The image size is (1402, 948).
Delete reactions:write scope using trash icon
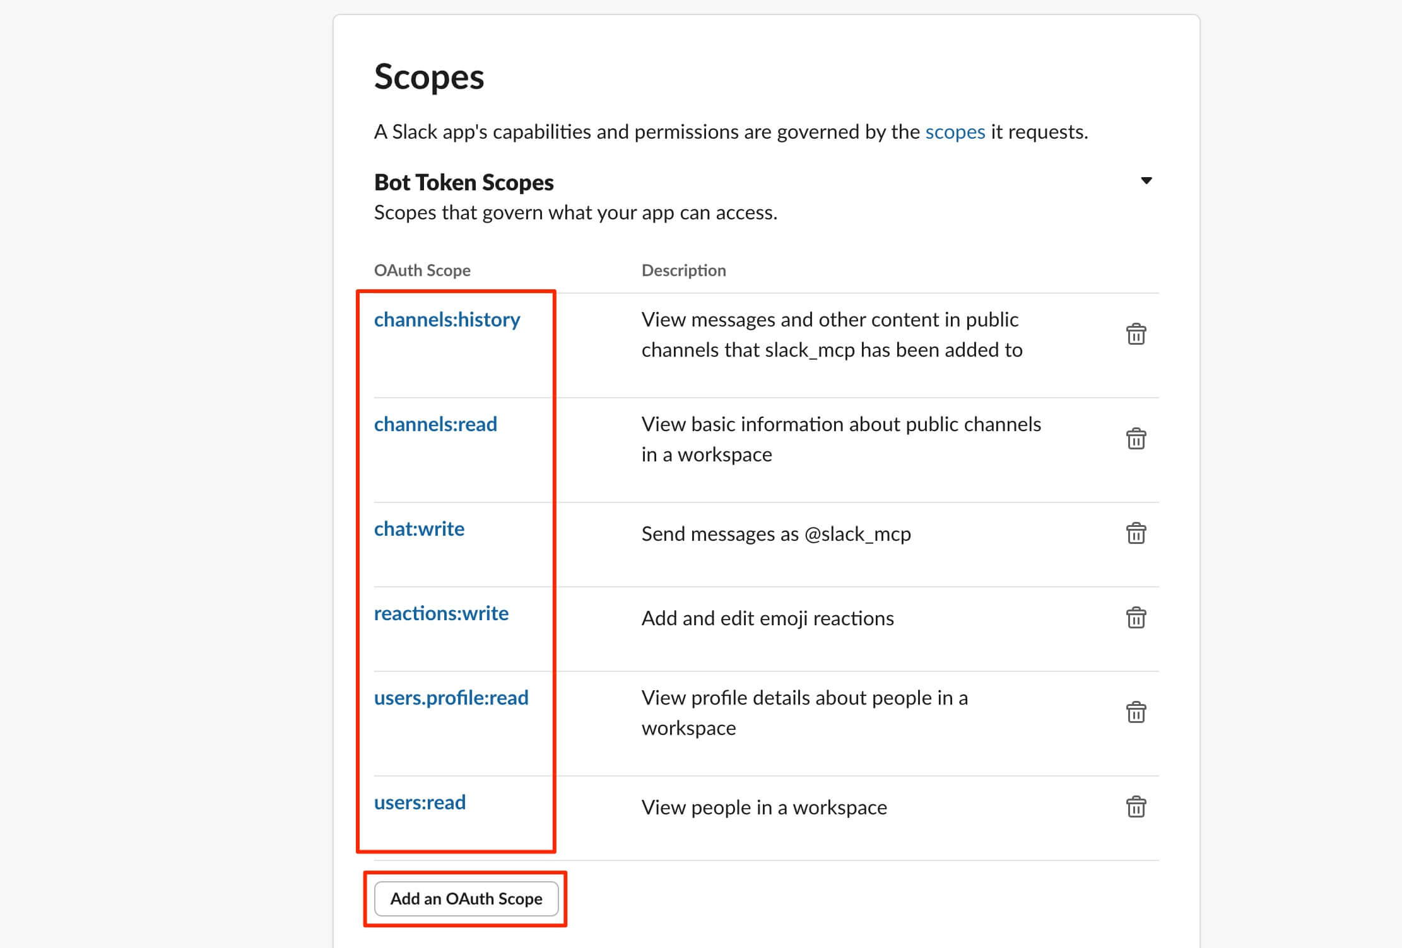[1136, 618]
